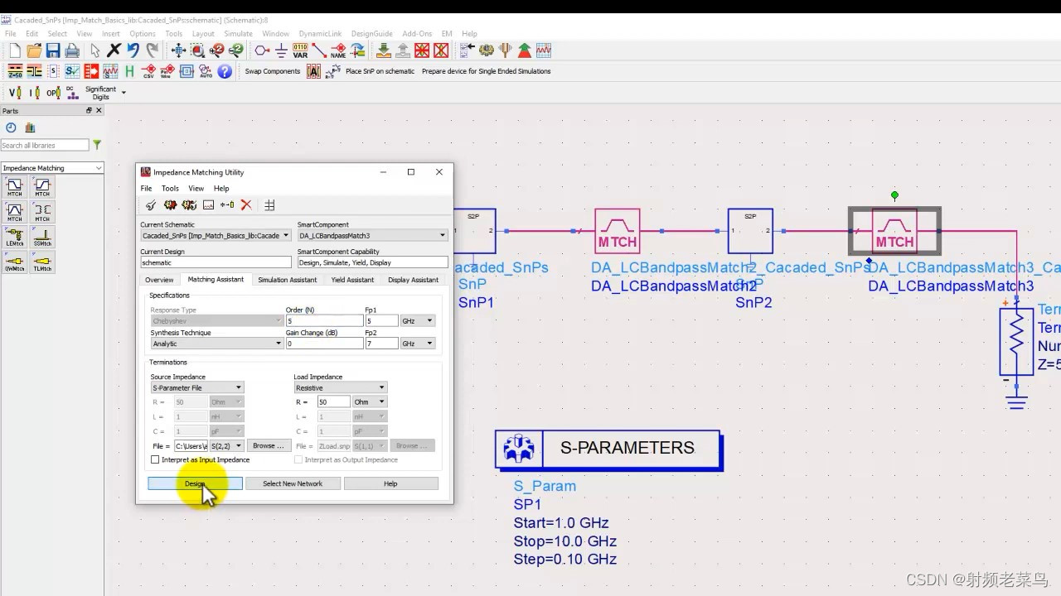Viewport: 1061px width, 596px height.
Task: Click Place SnP on schematic
Action: click(380, 71)
